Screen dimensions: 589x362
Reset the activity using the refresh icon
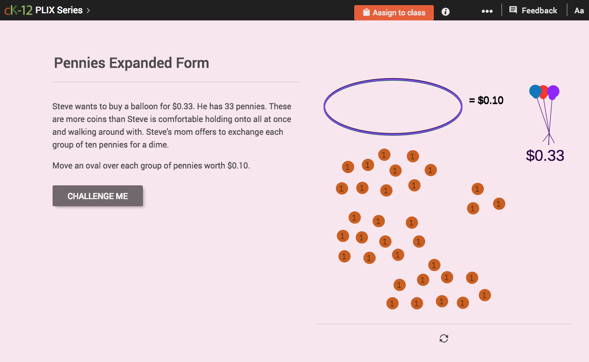point(444,338)
